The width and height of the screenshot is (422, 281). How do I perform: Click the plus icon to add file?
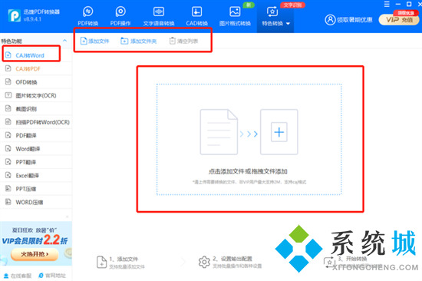pyautogui.click(x=279, y=132)
